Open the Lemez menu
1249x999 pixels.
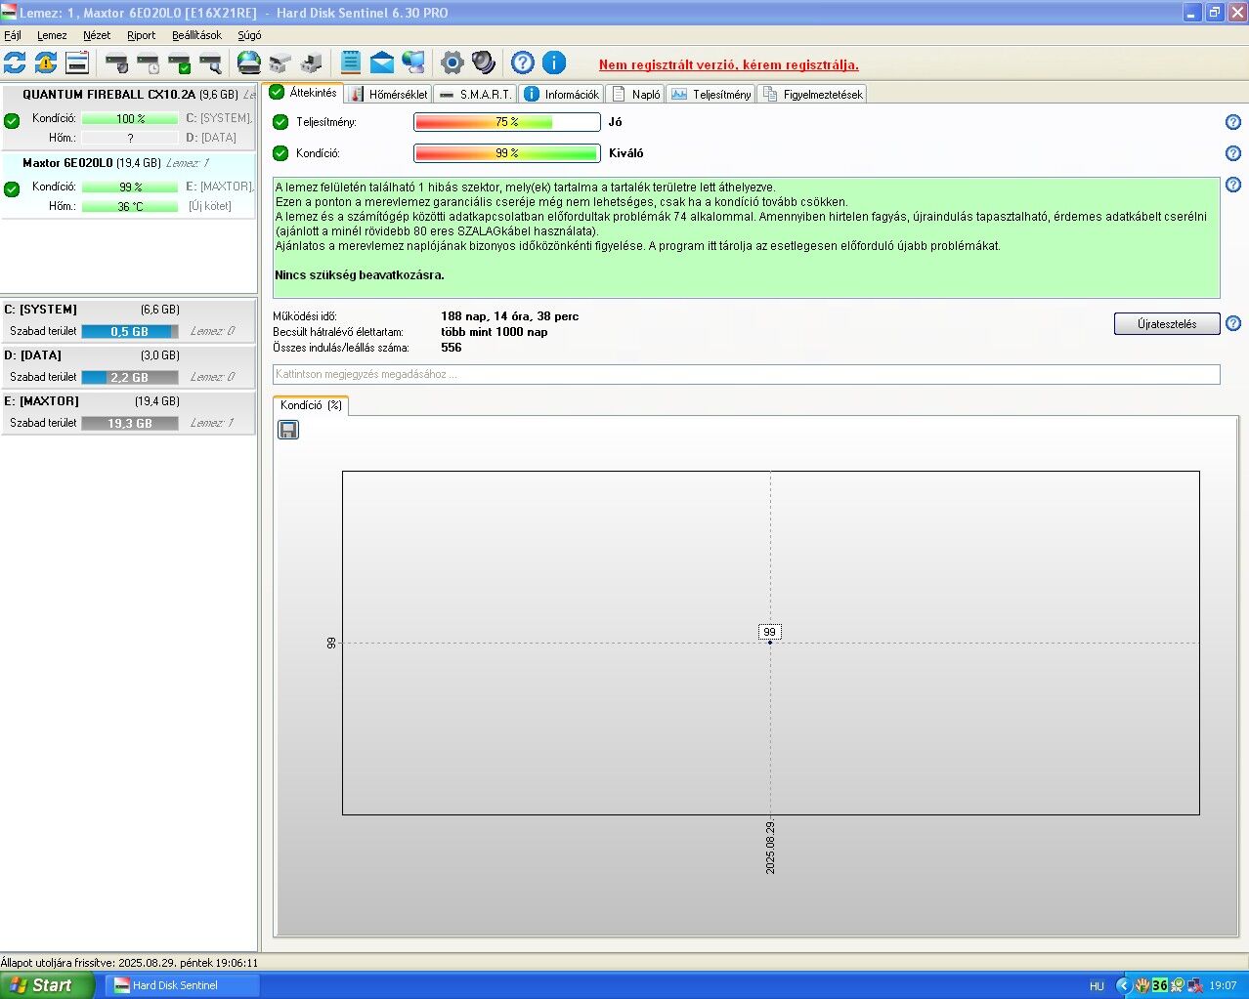(52, 35)
